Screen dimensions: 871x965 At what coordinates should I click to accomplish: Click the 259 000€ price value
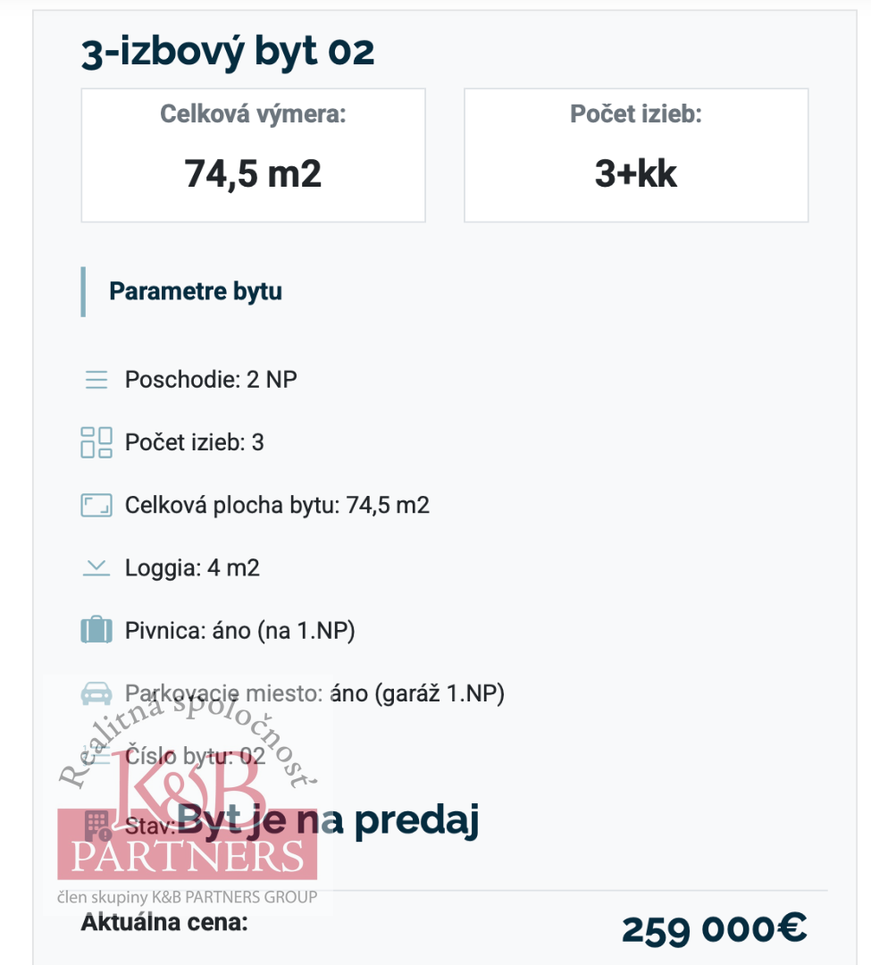point(714,929)
